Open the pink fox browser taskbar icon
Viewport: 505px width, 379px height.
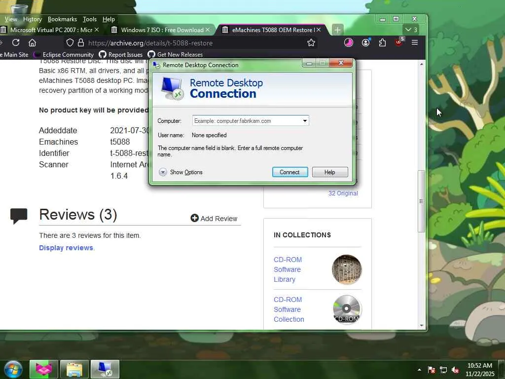point(44,369)
